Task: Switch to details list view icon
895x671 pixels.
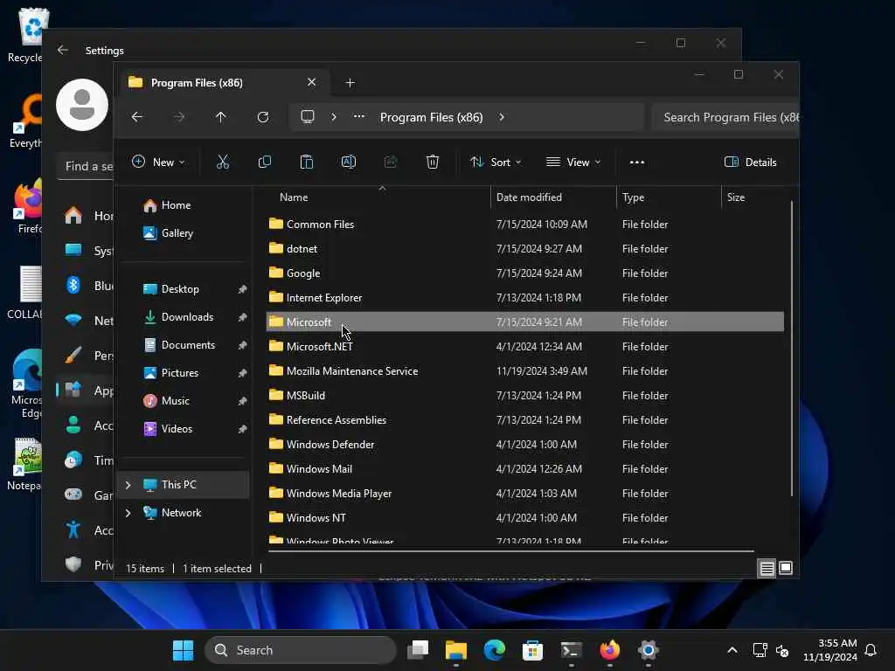Action: click(x=767, y=568)
